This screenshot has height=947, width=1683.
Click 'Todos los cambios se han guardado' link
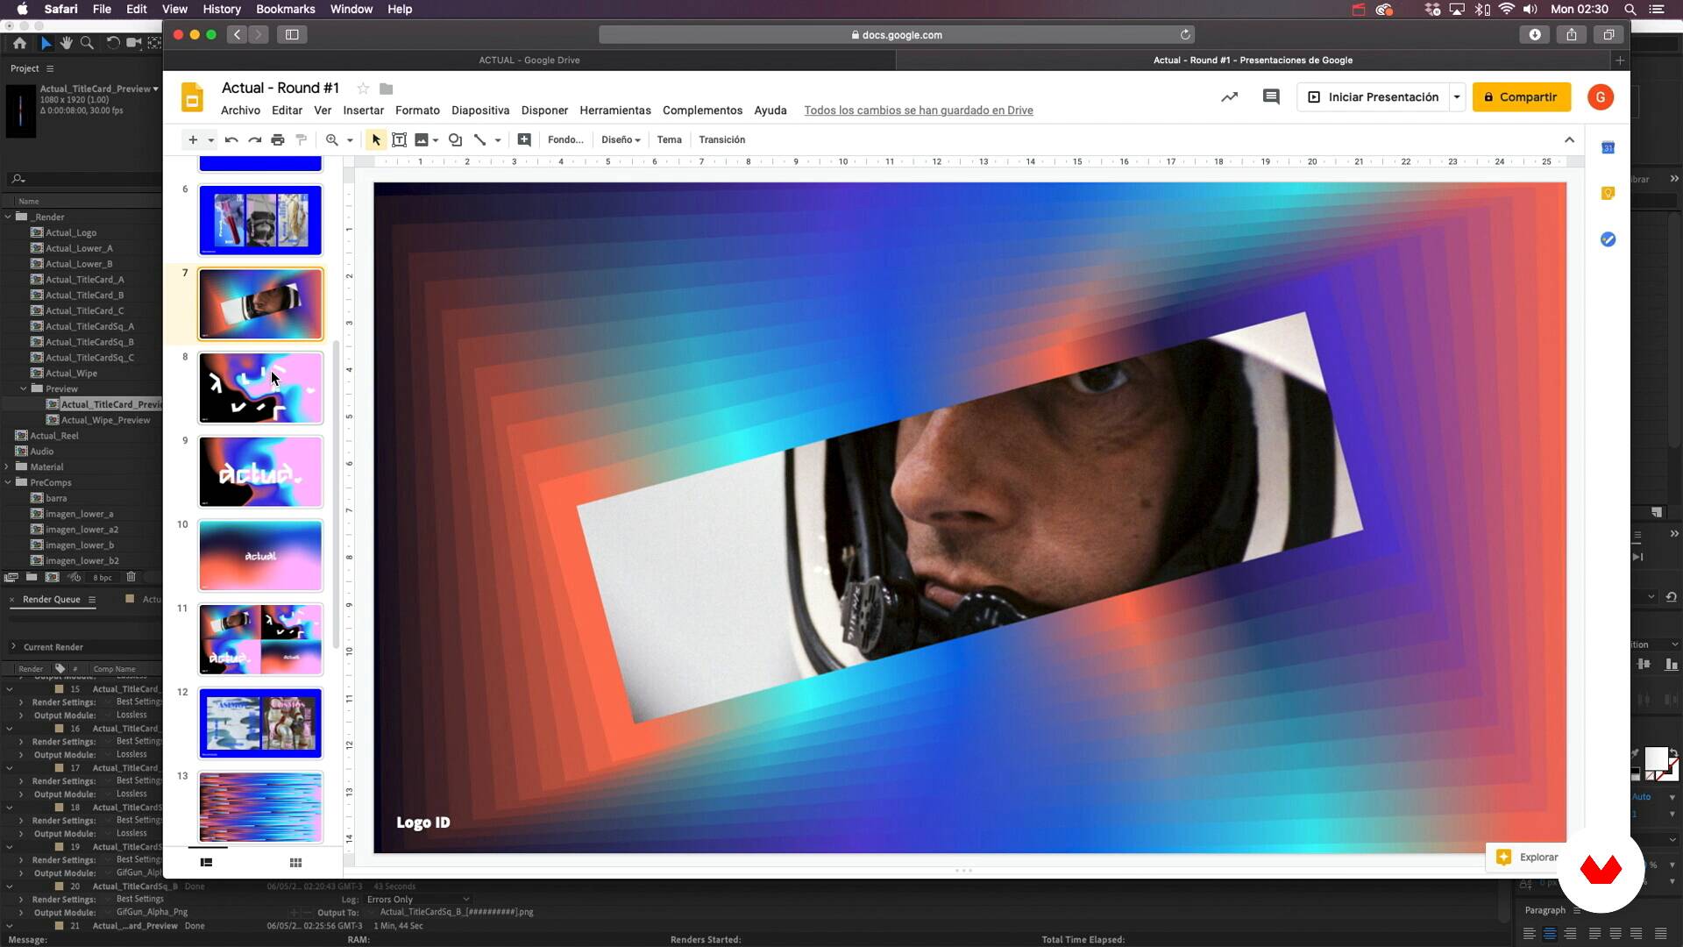tap(919, 110)
